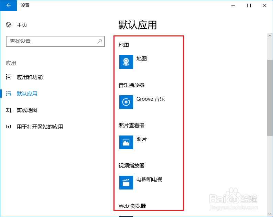Close the 设置 window
The image size is (273, 217).
pos(265,6)
